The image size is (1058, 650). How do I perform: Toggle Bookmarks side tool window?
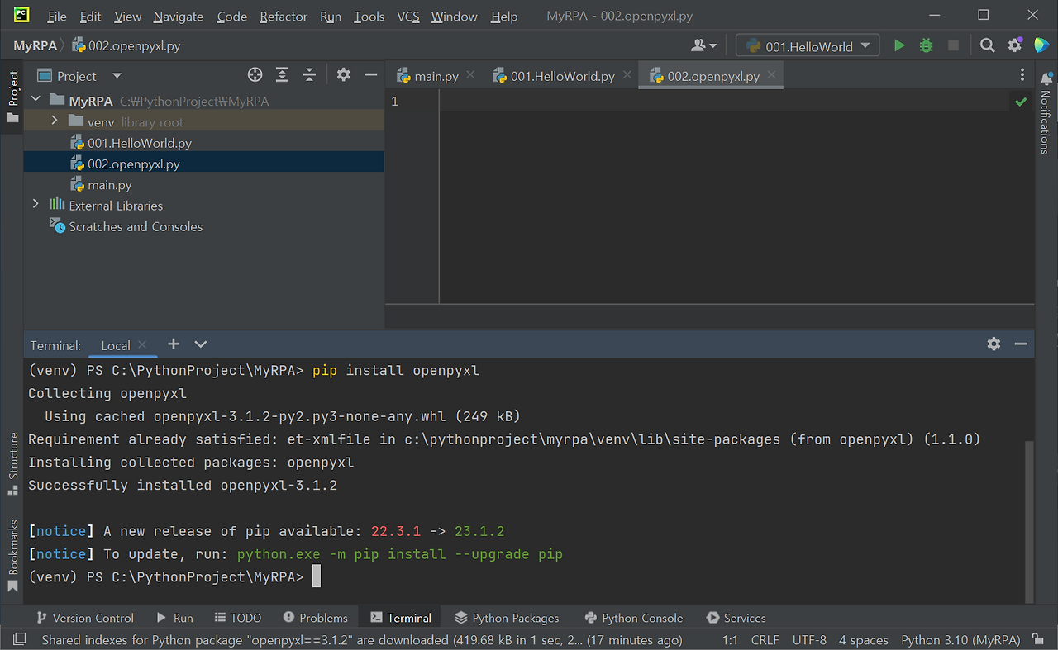coord(12,556)
